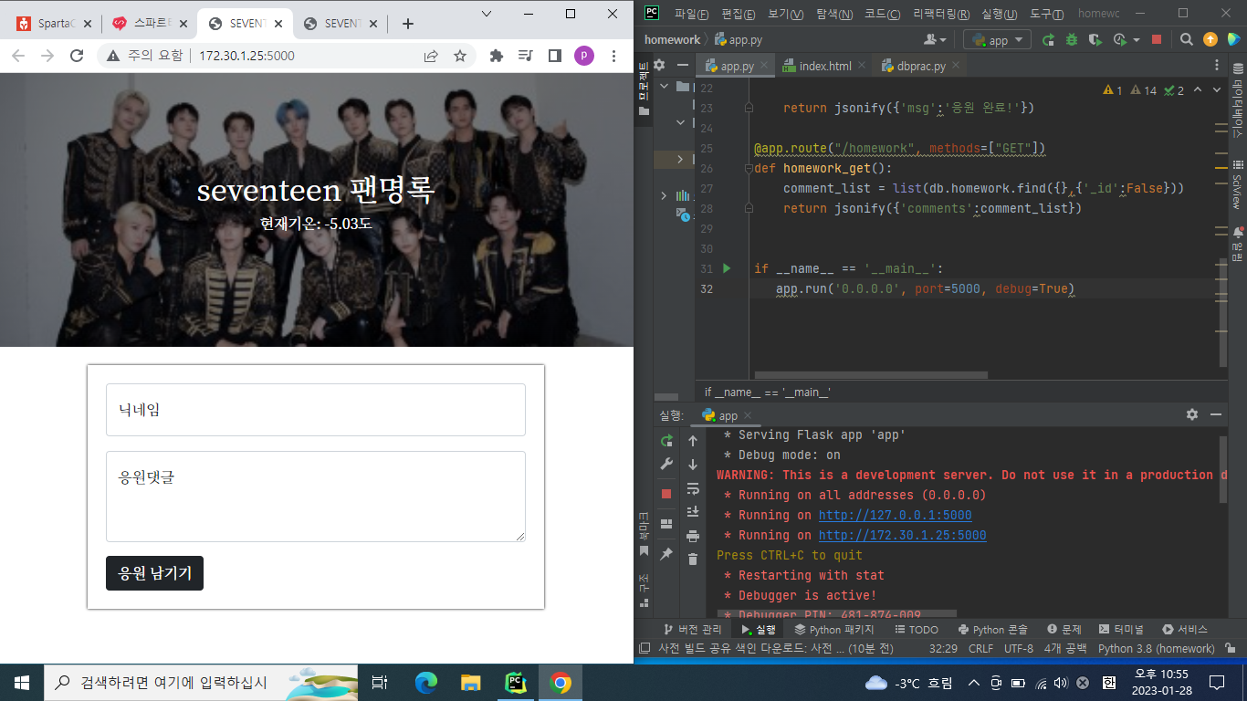The height and width of the screenshot is (701, 1247).
Task: Click the Python 3.8 (homework) interpreter
Action: [x=1156, y=649]
